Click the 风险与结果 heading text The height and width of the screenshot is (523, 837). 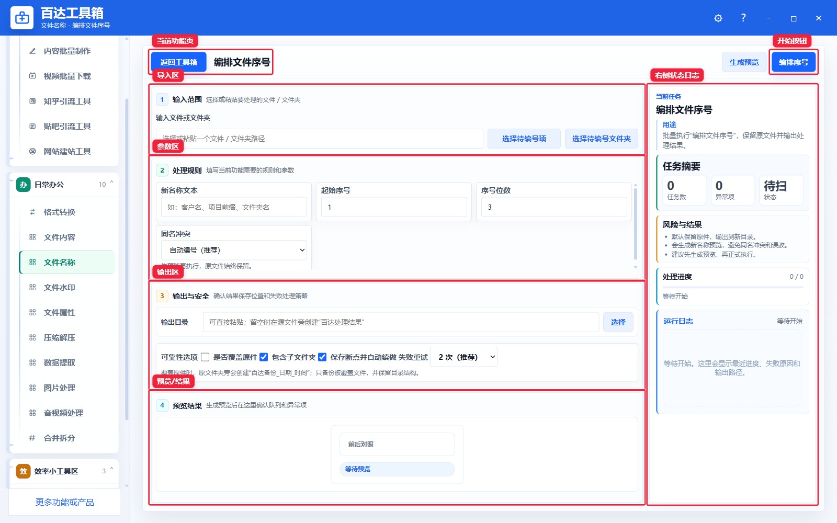[682, 225]
